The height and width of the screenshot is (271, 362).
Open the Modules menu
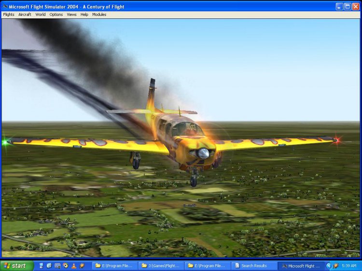tap(99, 14)
